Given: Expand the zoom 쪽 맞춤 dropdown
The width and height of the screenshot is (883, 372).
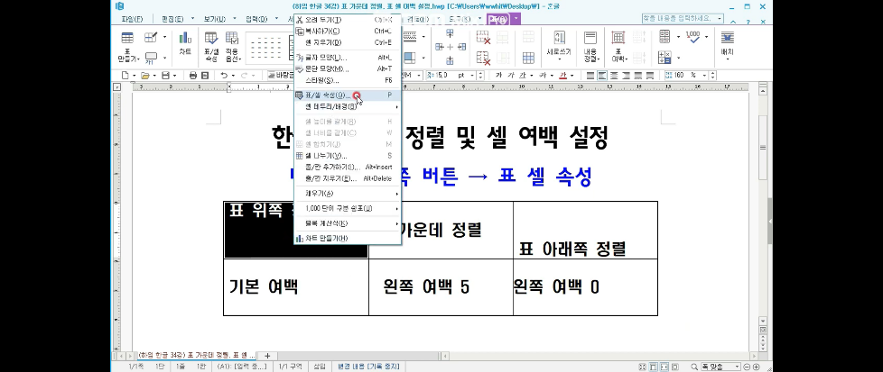Looking at the screenshot, I should click(x=737, y=367).
